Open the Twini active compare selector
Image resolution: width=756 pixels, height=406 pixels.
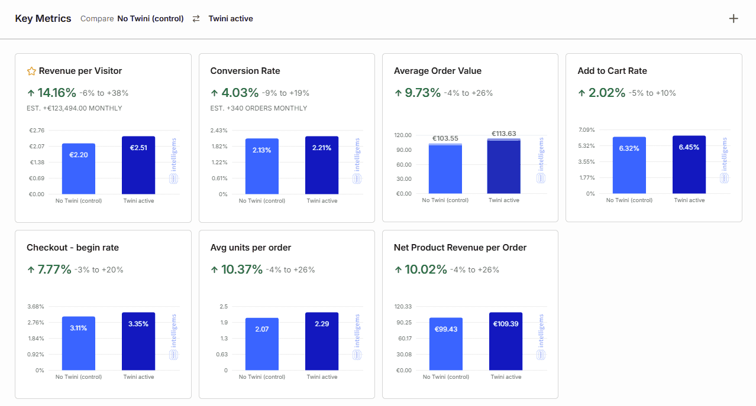pyautogui.click(x=231, y=19)
